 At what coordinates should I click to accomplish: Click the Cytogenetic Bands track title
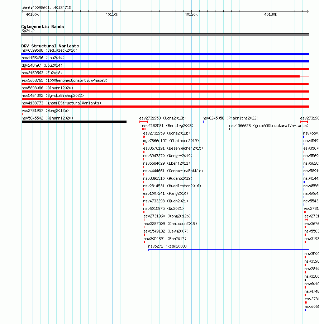pos(43,27)
